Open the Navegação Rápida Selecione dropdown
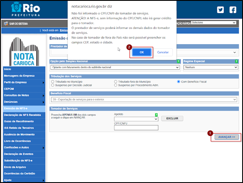This screenshot has height=183, width=243. pos(214,23)
